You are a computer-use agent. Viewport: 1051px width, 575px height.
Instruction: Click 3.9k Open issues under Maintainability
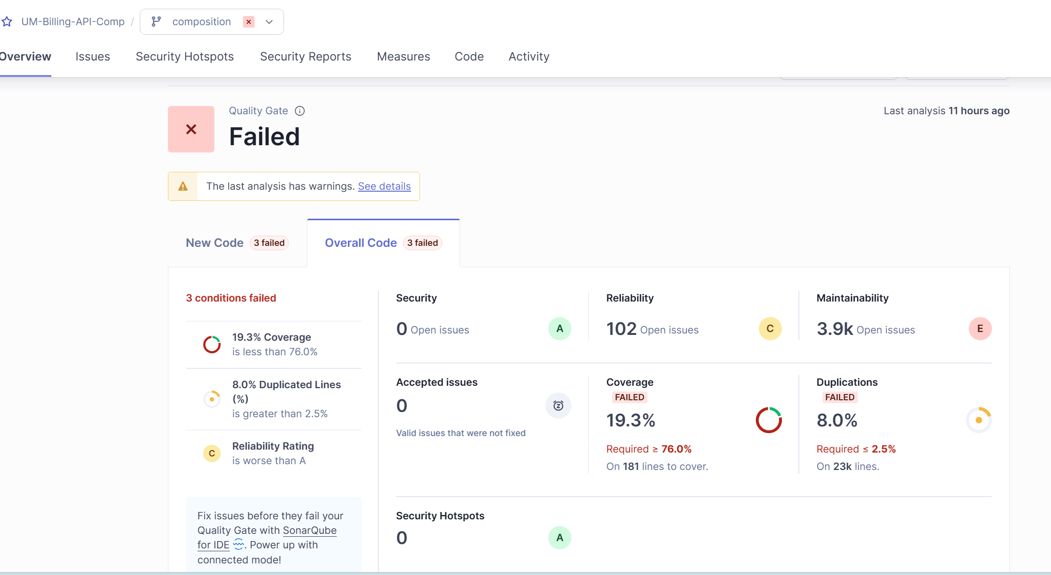coord(866,329)
